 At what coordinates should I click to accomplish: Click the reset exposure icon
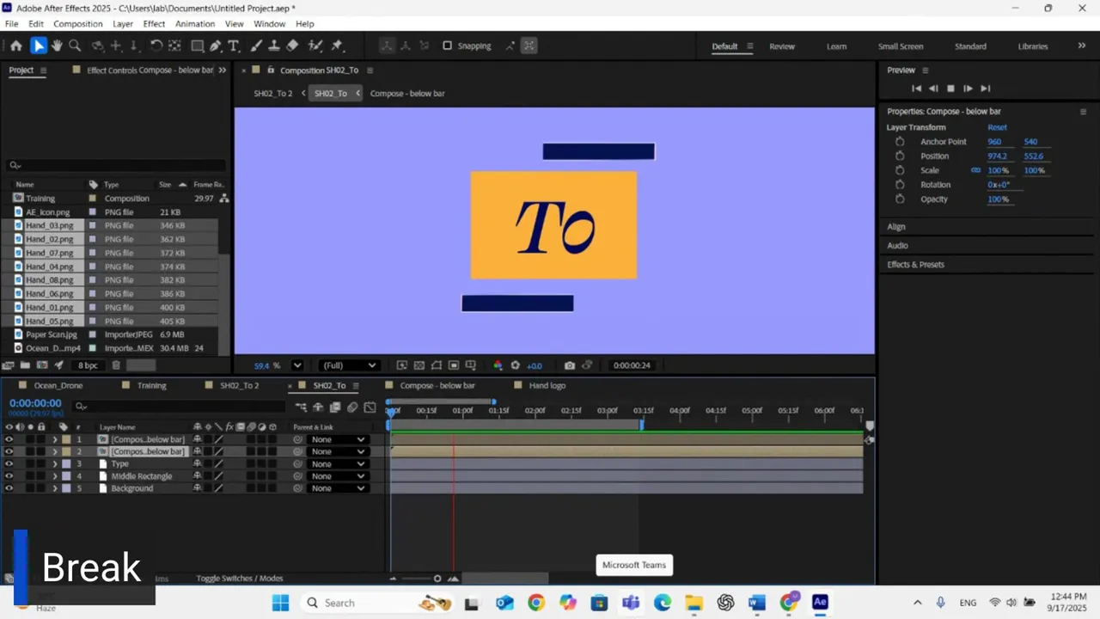tap(516, 365)
